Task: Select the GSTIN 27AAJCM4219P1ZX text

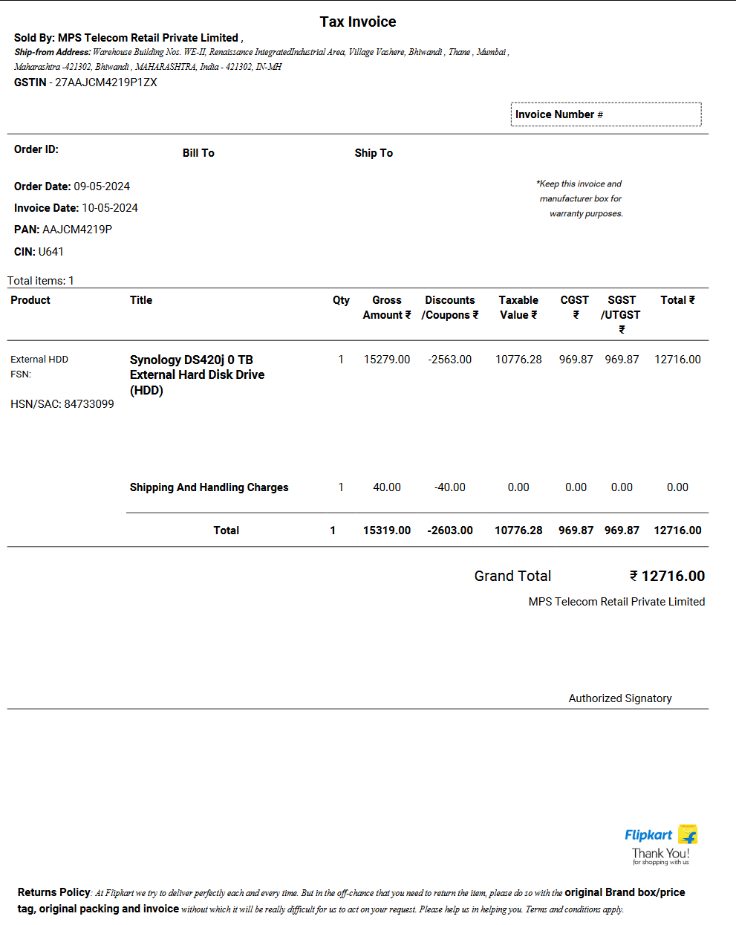Action: pos(85,82)
